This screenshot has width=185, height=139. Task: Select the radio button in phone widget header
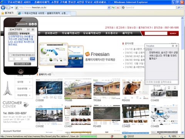(26, 30)
